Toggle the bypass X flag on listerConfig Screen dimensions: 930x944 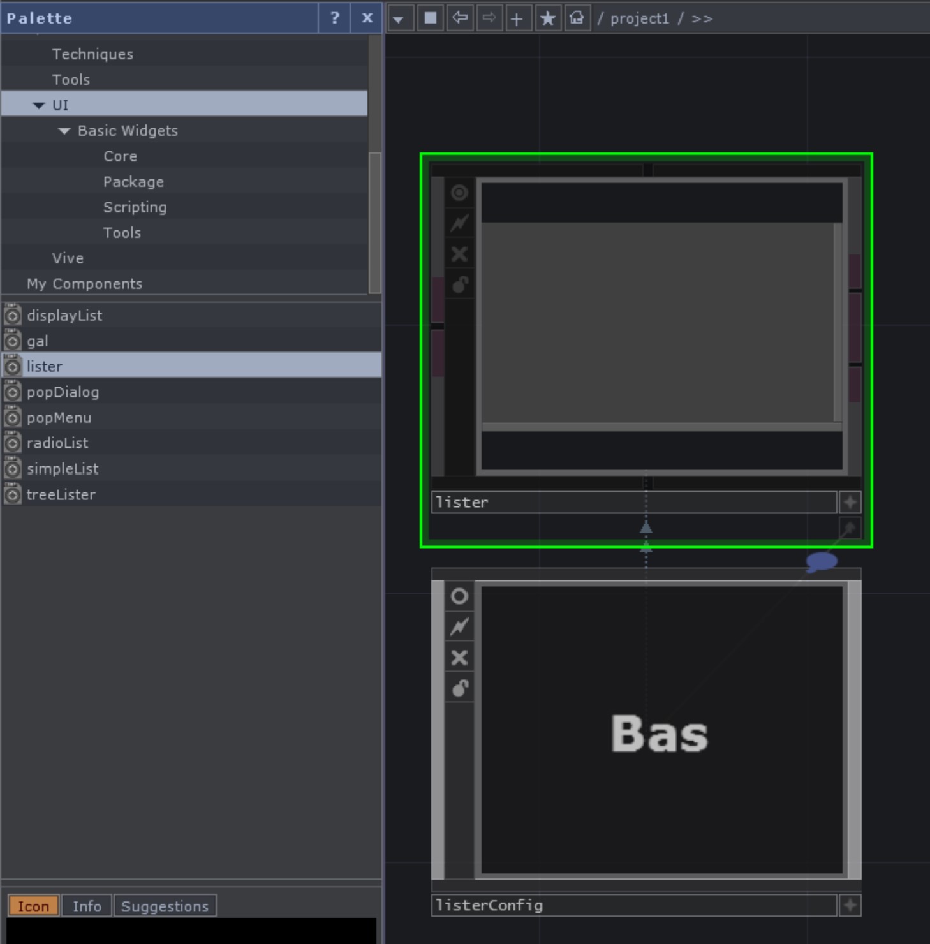pyautogui.click(x=459, y=658)
